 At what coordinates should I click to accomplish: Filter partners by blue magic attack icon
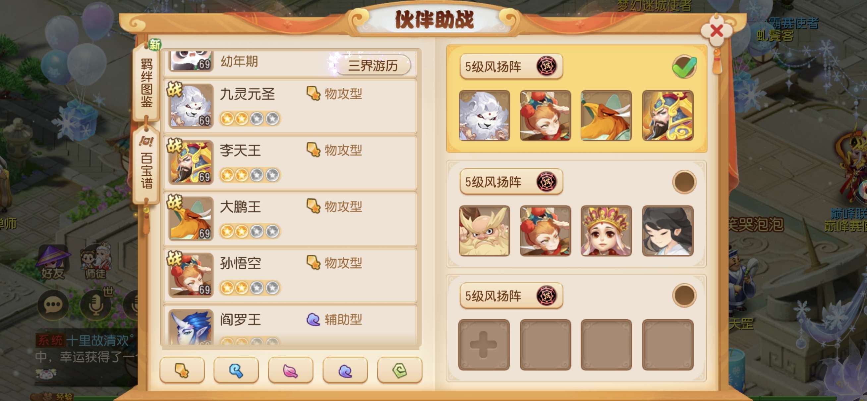point(236,371)
